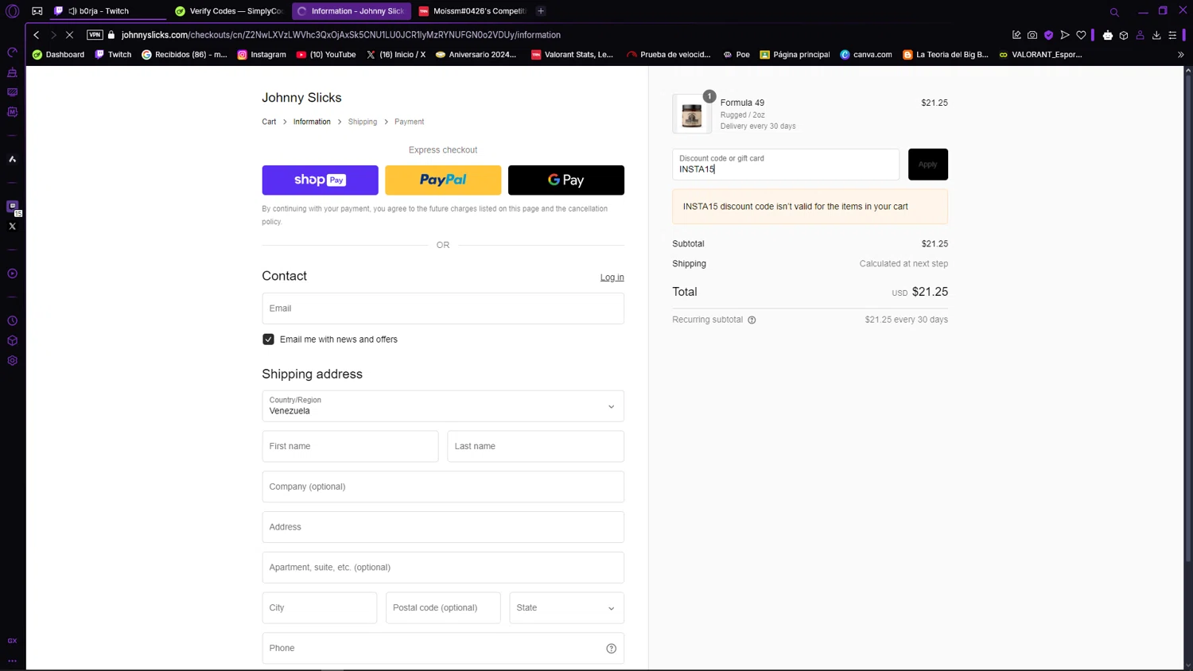Click discount code field with INSTA15
The width and height of the screenshot is (1193, 671).
pyautogui.click(x=786, y=165)
